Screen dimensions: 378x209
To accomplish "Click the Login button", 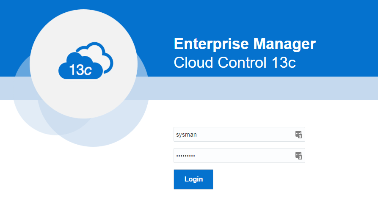I will [193, 179].
